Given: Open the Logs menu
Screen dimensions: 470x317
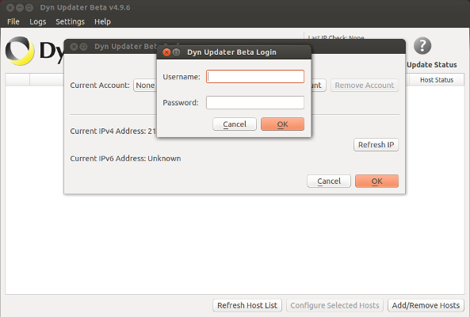Looking at the screenshot, I should (38, 21).
